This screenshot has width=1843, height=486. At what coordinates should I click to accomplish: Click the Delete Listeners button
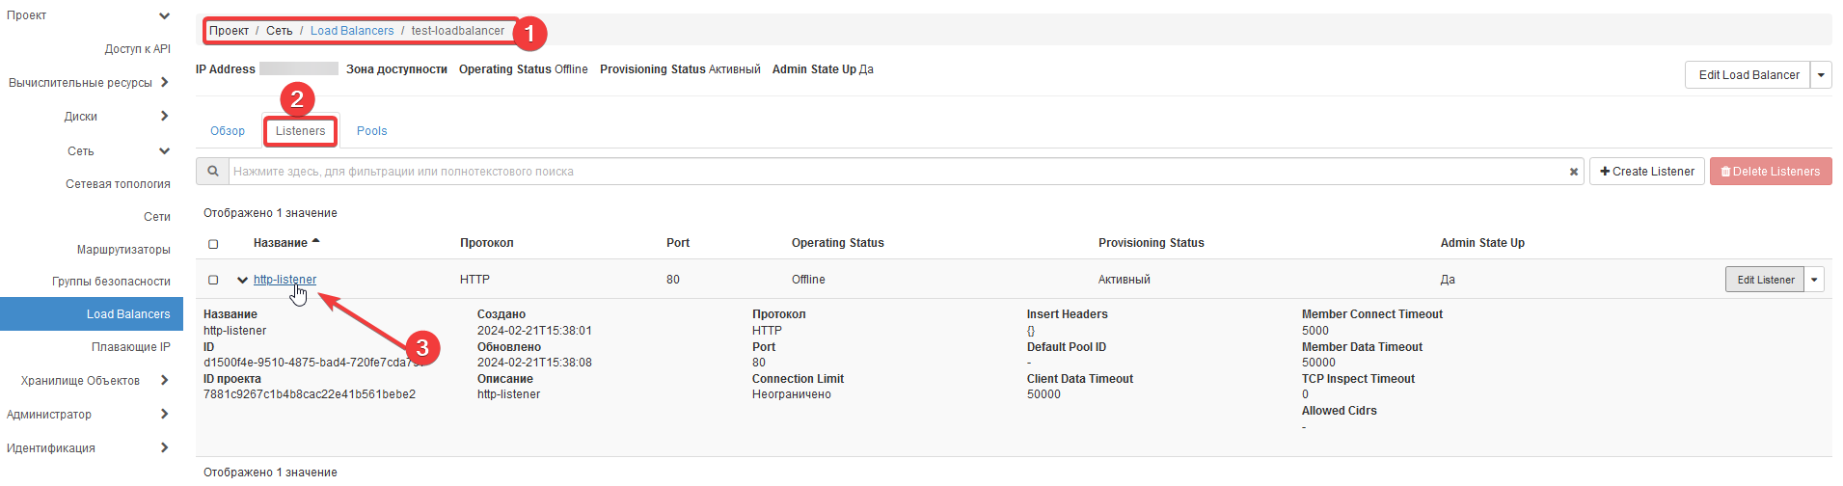1770,172
